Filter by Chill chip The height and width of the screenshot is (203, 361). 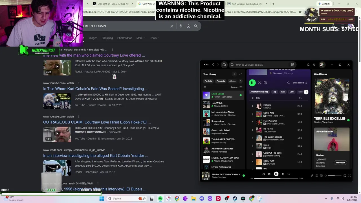(283, 92)
